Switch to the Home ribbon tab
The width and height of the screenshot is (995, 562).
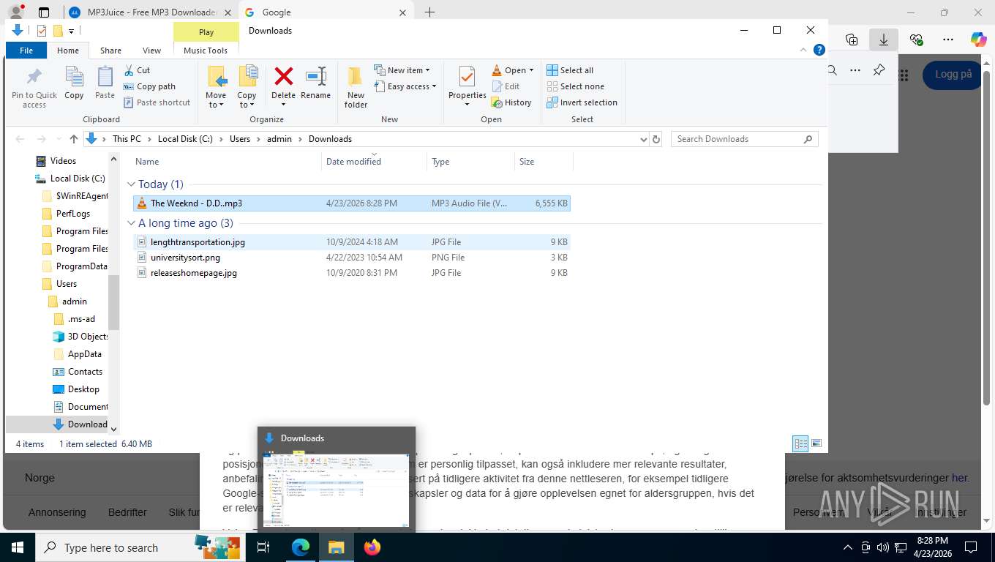[68, 50]
